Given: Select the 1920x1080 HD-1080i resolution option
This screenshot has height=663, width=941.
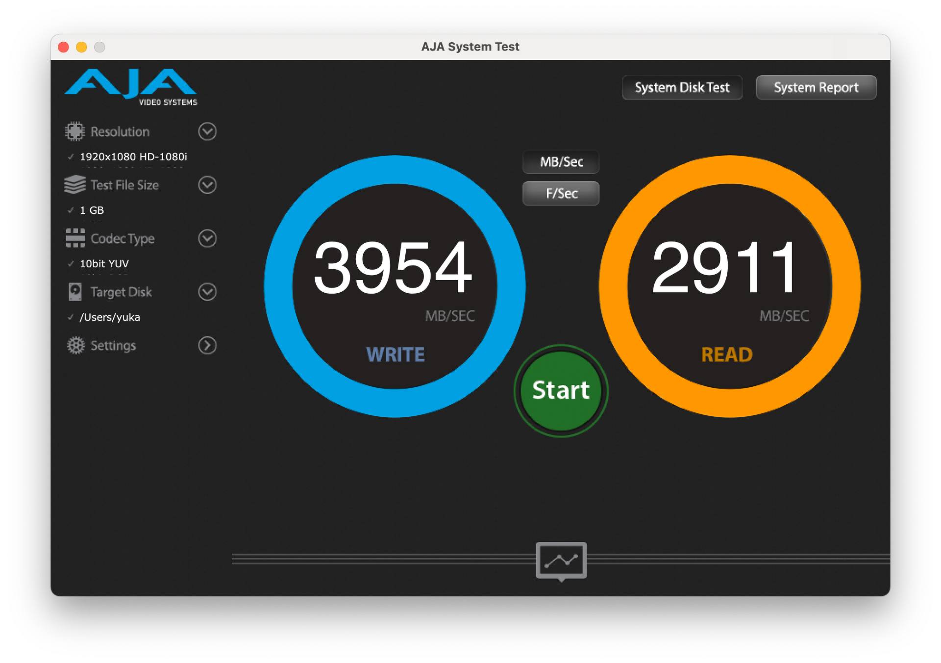Looking at the screenshot, I should pyautogui.click(x=133, y=157).
